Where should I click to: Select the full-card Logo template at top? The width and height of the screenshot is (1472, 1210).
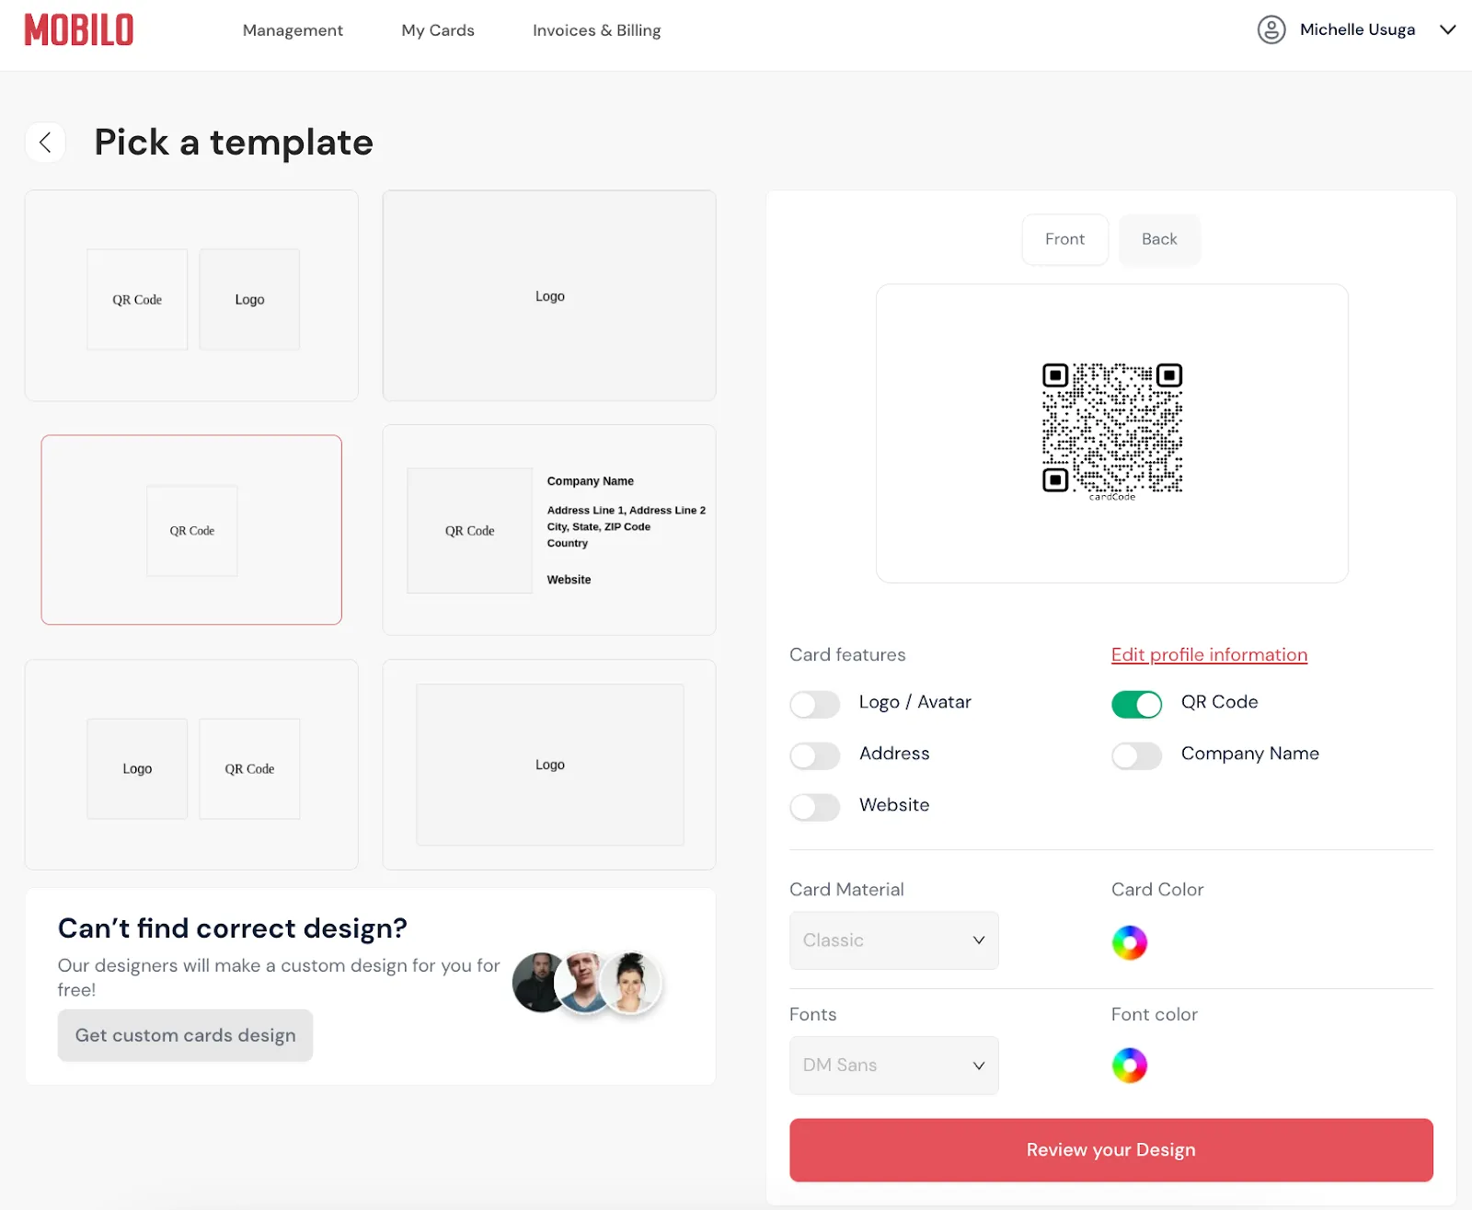coord(549,295)
